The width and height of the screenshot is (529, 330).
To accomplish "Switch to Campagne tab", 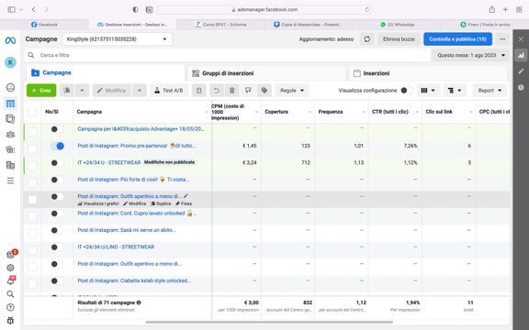I will click(106, 72).
